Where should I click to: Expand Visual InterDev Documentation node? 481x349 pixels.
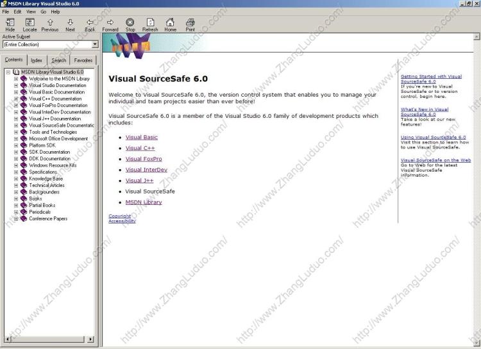pos(16,112)
